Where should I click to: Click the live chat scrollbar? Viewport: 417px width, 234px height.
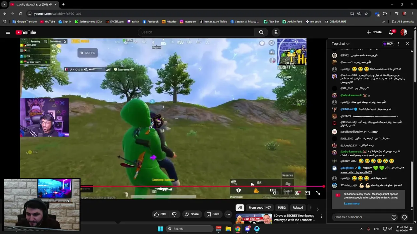coord(412,184)
